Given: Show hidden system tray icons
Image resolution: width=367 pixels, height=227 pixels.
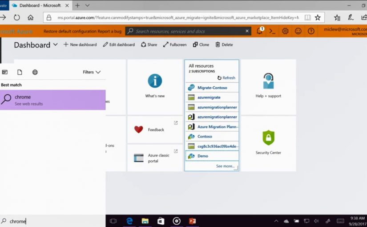Looking at the screenshot, I should point(276,221).
